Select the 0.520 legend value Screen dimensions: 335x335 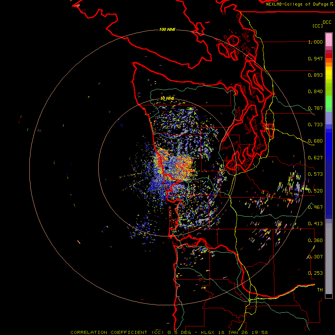pyautogui.click(x=315, y=191)
